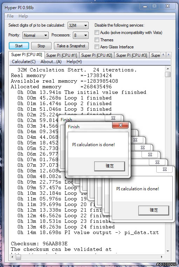Click the horizontal scrollbar right arrow
This screenshot has height=267, width=179.
(x=161, y=257)
